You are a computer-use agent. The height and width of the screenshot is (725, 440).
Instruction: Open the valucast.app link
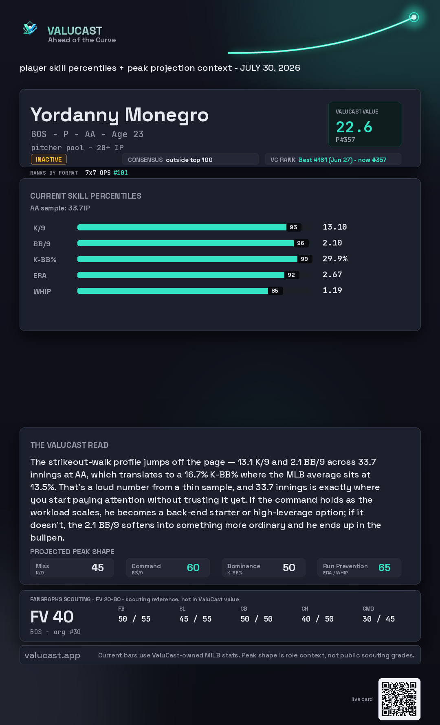(x=52, y=655)
